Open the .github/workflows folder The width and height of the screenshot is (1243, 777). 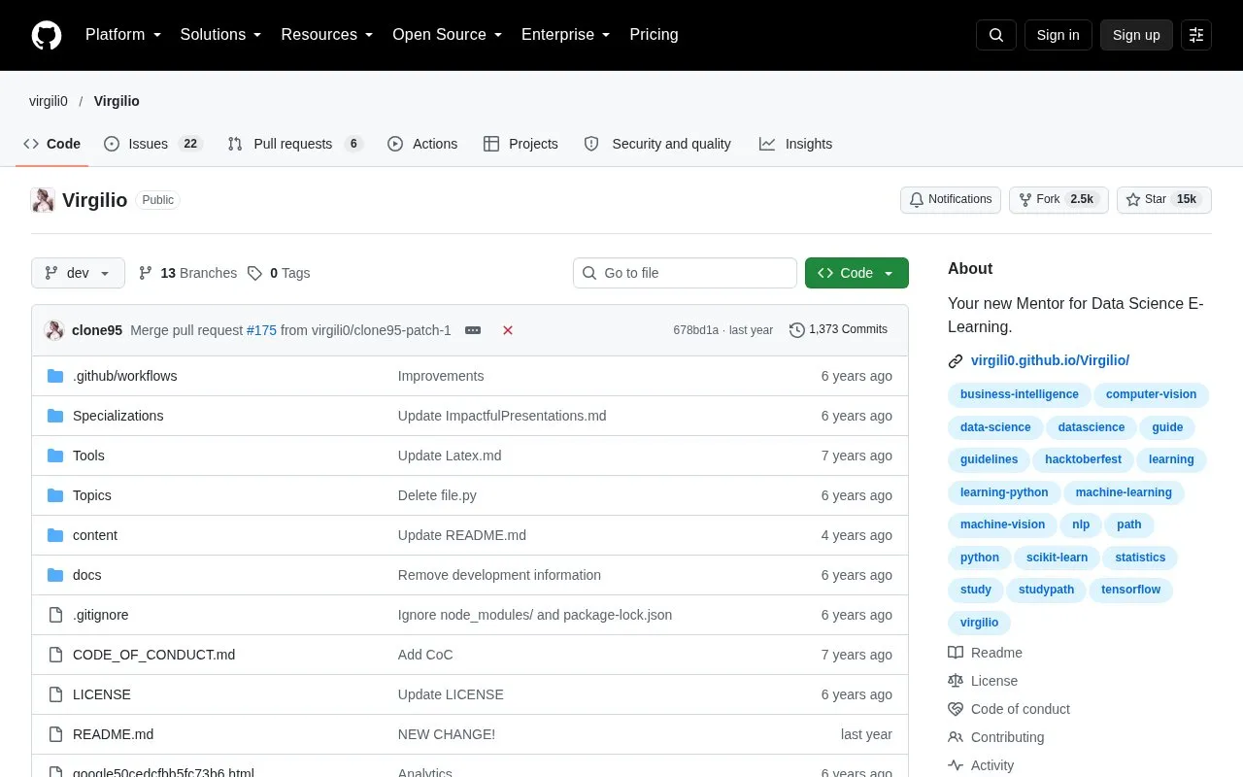point(124,376)
